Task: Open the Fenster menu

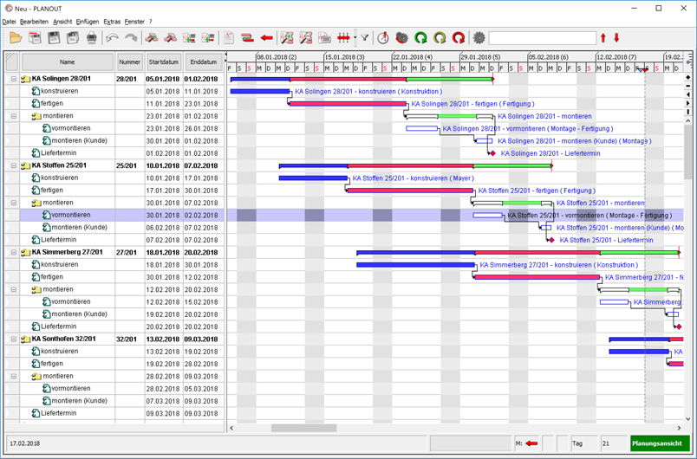Action: (x=134, y=22)
